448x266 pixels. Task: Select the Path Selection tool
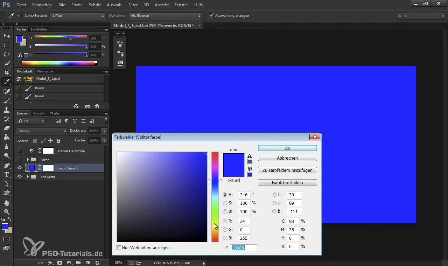point(7,183)
